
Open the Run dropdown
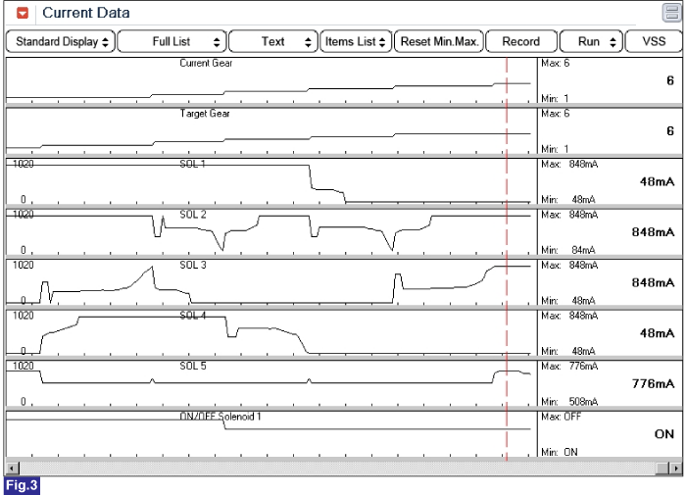(x=591, y=41)
